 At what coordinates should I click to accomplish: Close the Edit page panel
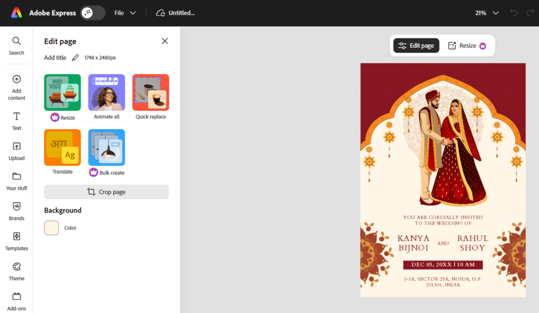coord(165,41)
